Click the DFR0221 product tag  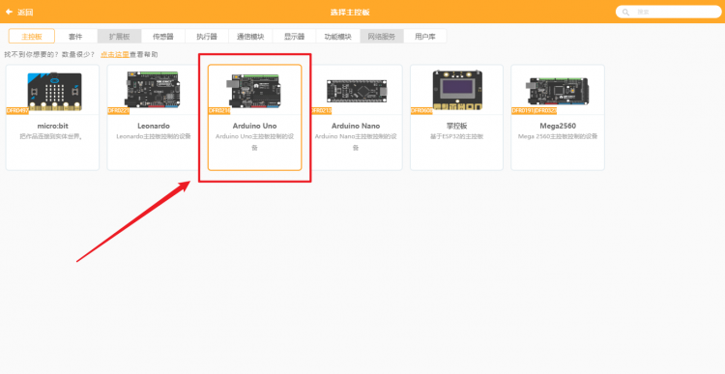[x=118, y=111]
